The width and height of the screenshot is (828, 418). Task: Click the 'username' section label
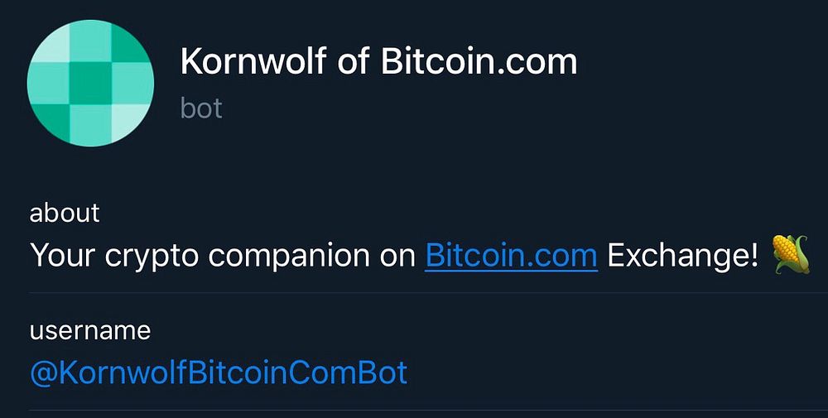click(90, 331)
